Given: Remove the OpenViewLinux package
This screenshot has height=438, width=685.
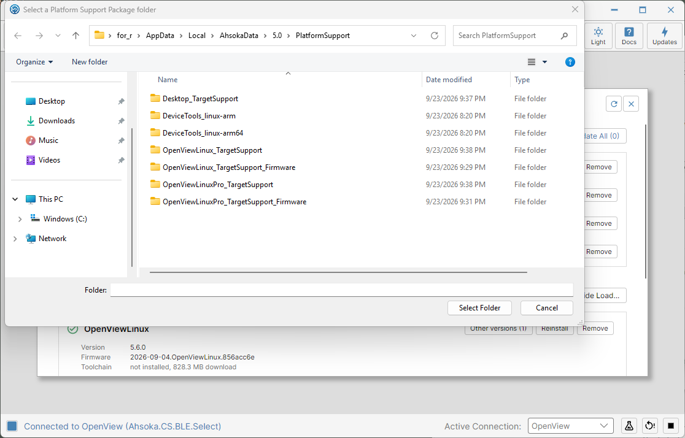Looking at the screenshot, I should tap(595, 329).
